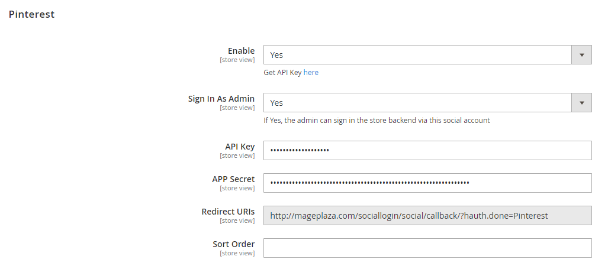608x279 pixels.
Task: Click the empty Sort Order input
Action: [x=427, y=248]
